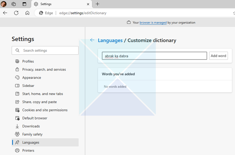Click the browser back arrow

5,13
